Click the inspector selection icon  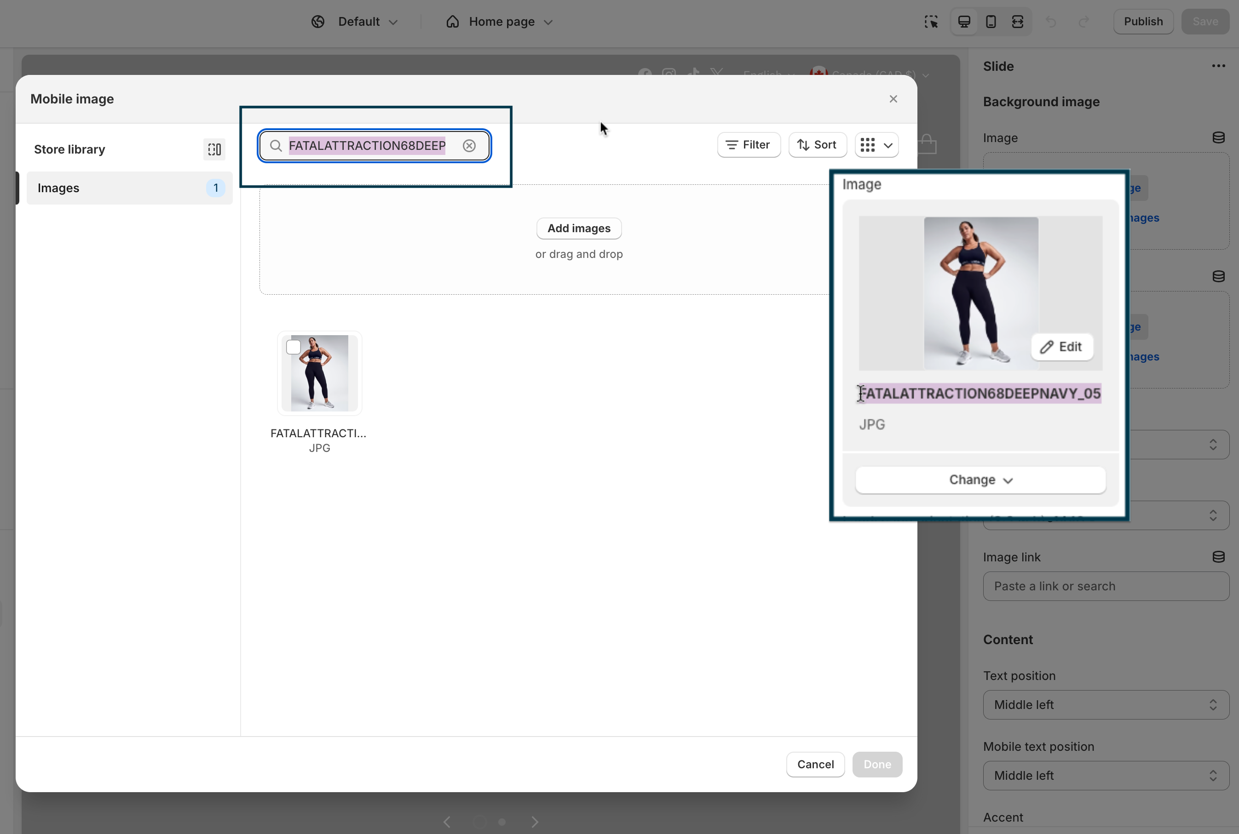pos(931,22)
